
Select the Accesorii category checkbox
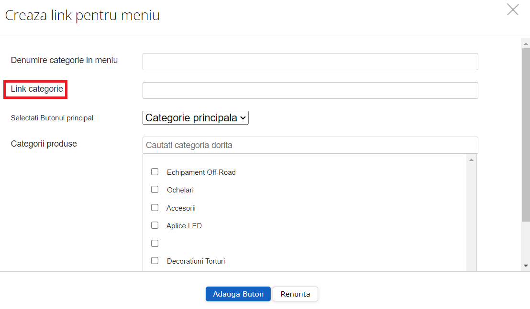coord(155,207)
